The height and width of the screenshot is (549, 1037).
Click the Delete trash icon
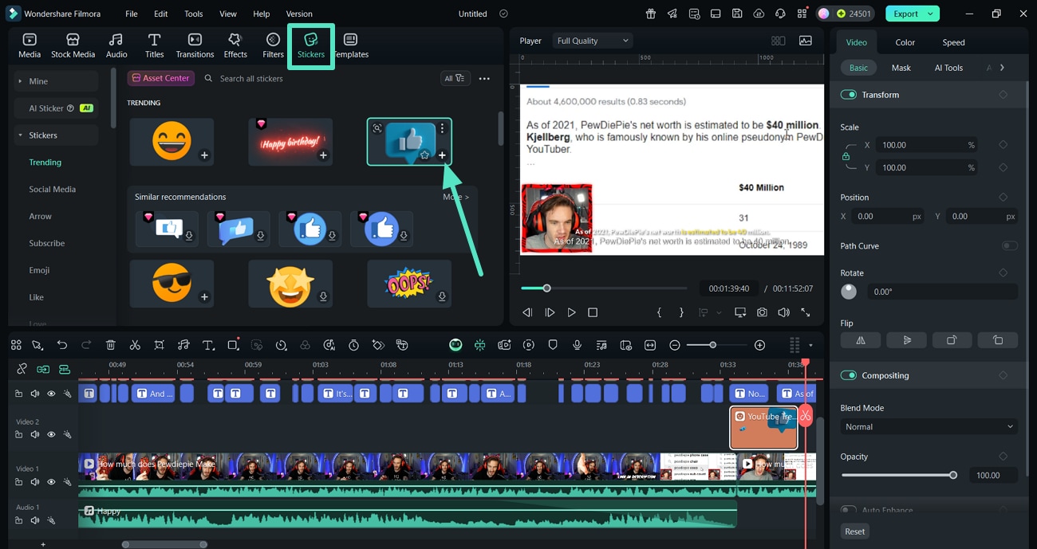(111, 345)
